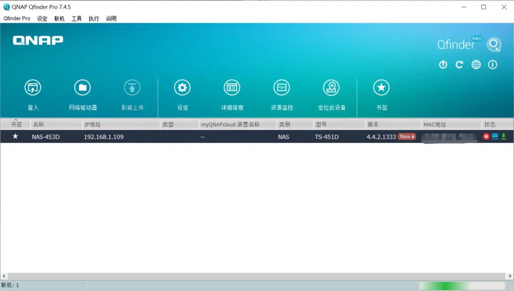Click the green download status icon
The image size is (514, 291).
click(x=504, y=137)
